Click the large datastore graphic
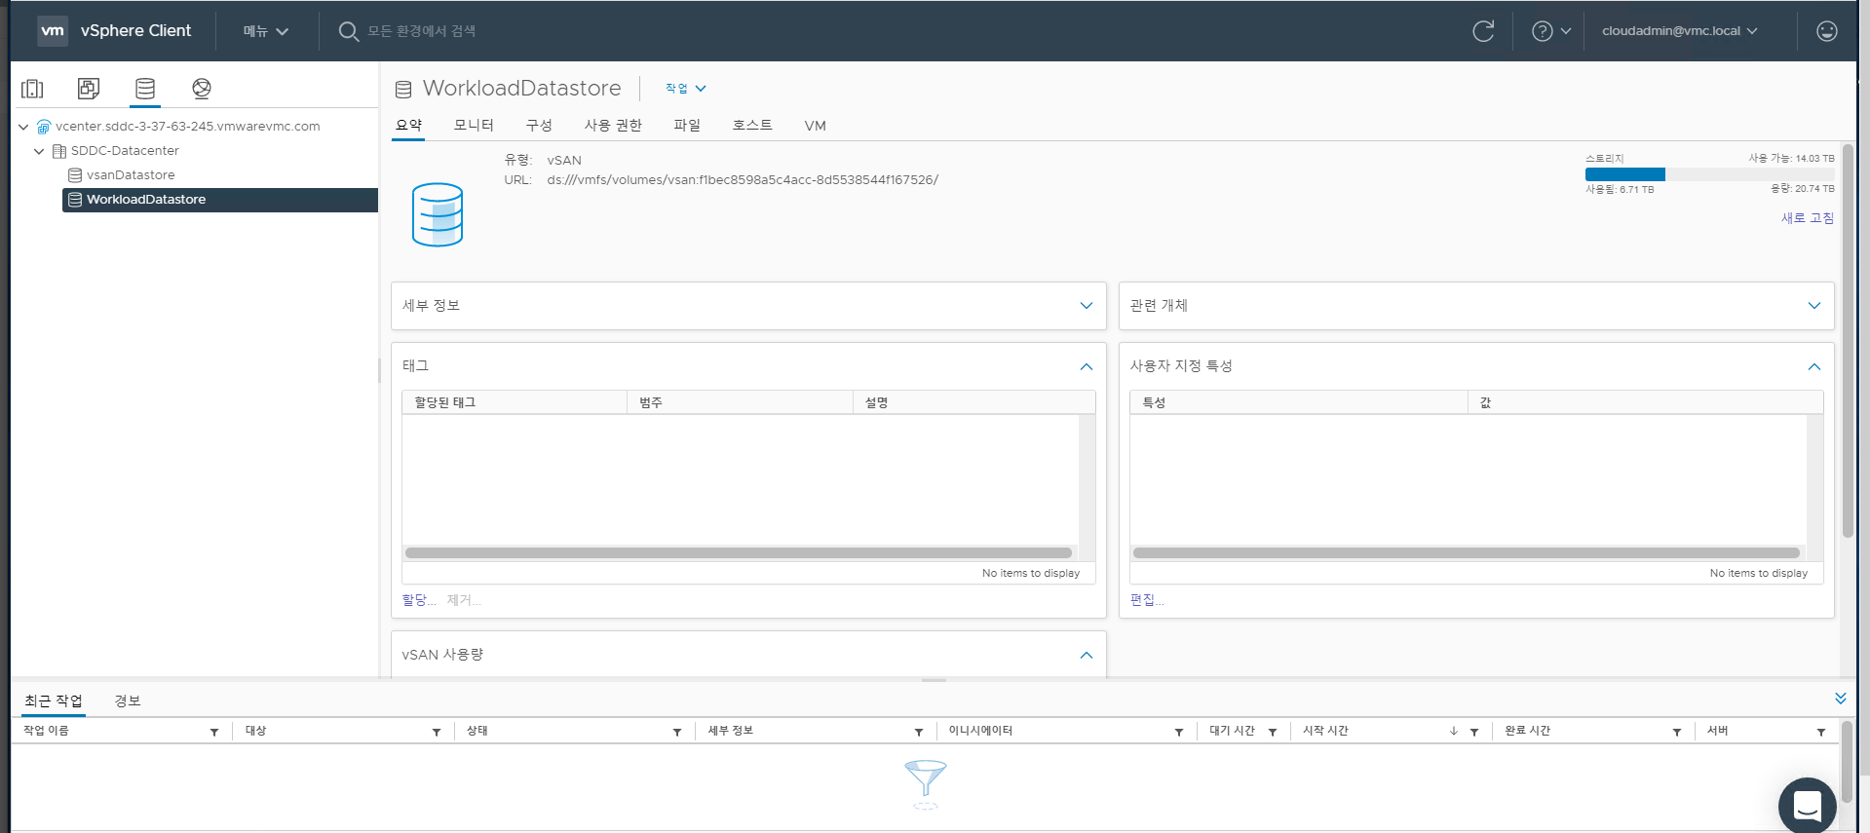1870x833 pixels. [x=438, y=214]
